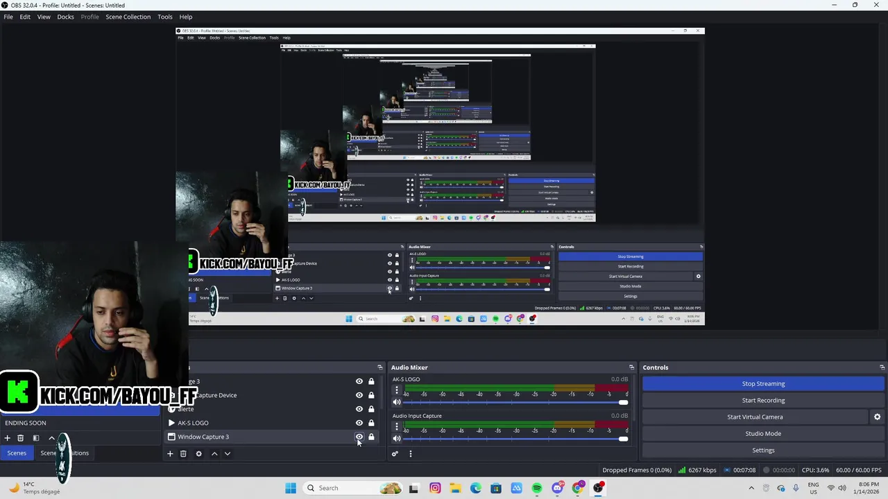Open the Tools menu
Viewport: 888px width, 499px height.
pyautogui.click(x=165, y=17)
